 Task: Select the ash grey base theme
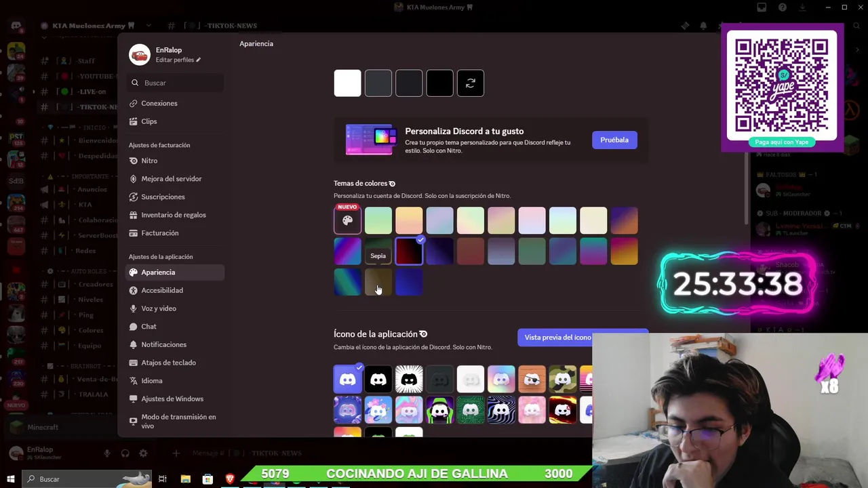[378, 83]
